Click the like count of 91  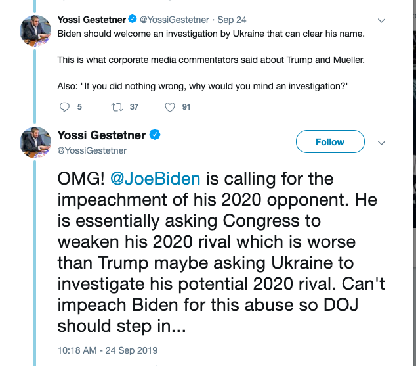[x=186, y=107]
